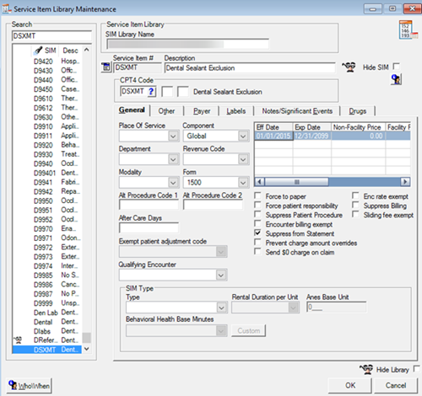Click Eff Date cell 01/01/2015
Screen dimensions: 422x396
273,136
